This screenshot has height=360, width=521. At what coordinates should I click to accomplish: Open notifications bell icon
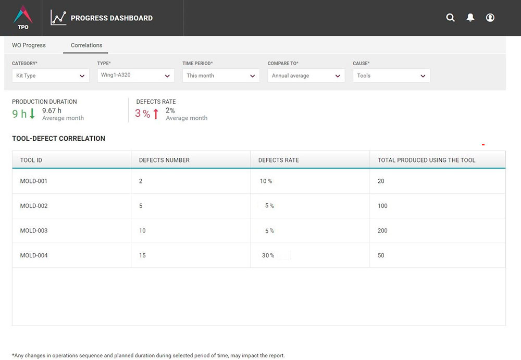470,18
